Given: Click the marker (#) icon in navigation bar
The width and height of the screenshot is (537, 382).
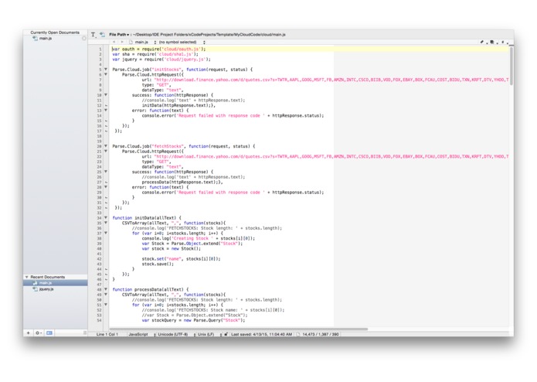Looking at the screenshot, I should point(504,42).
